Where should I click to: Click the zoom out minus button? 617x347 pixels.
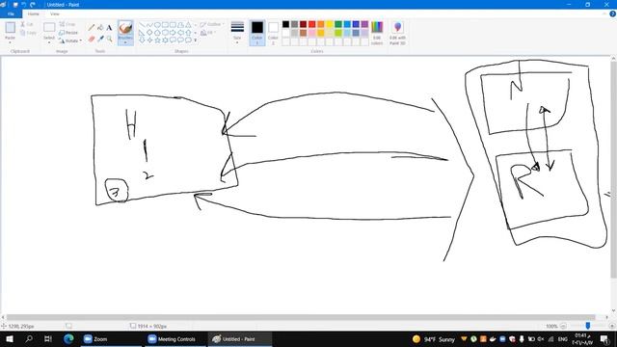[x=563, y=326]
